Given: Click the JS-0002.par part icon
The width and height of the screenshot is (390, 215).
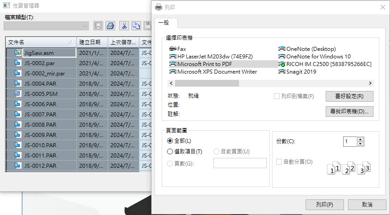Looking at the screenshot, I should pos(17,63).
